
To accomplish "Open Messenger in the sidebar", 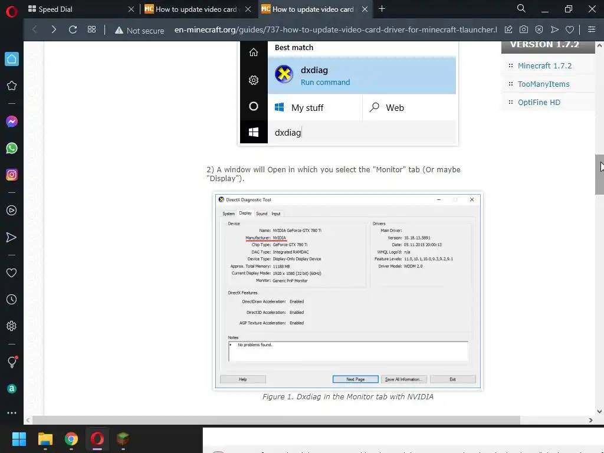I will point(12,122).
